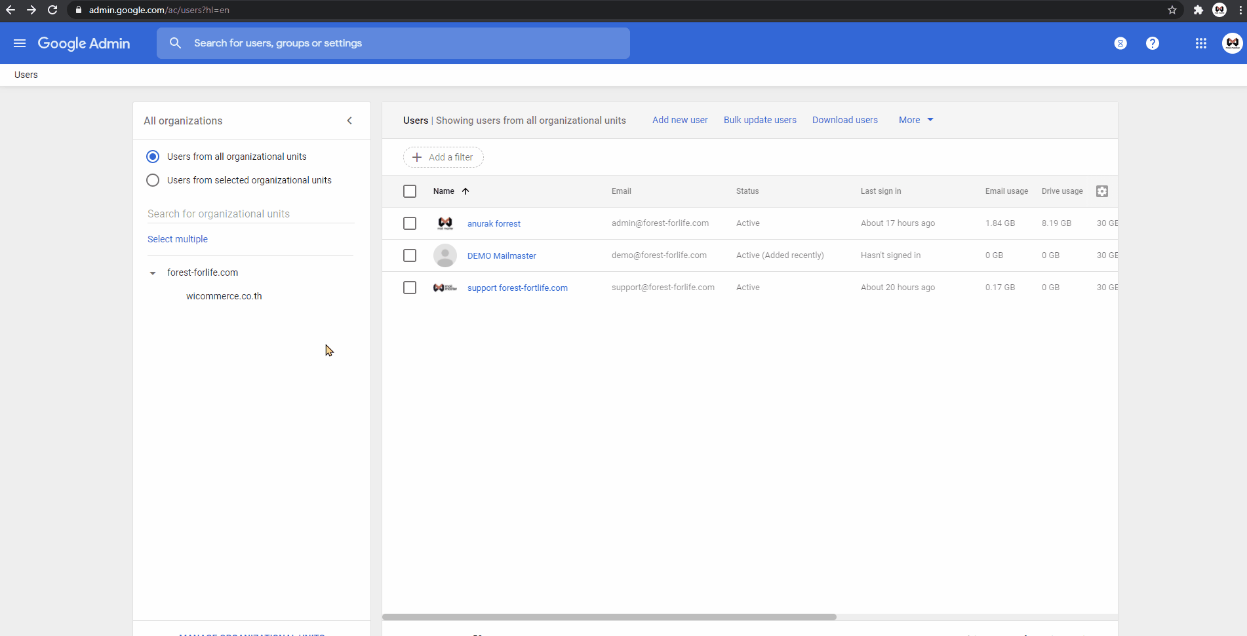Click the Drive usage column header

point(1062,191)
